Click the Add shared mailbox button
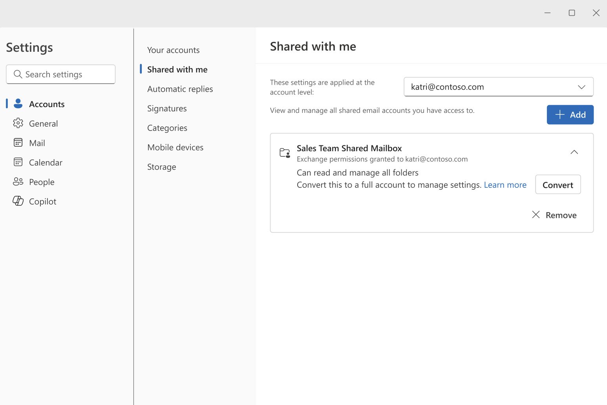The image size is (607, 405). click(570, 114)
